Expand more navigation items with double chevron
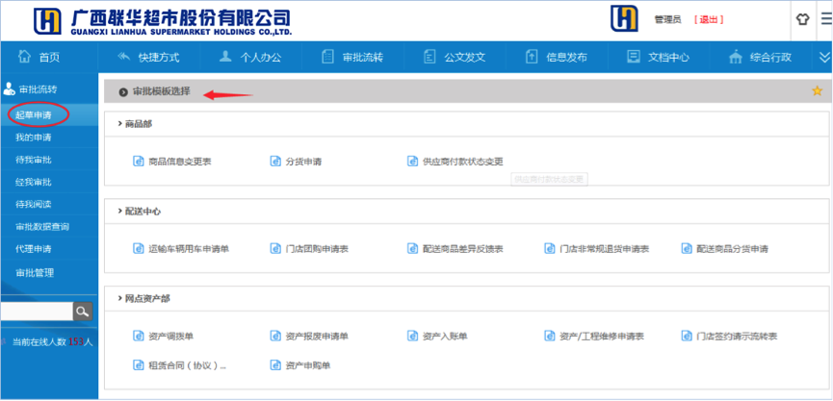This screenshot has height=401, width=833. [x=823, y=57]
